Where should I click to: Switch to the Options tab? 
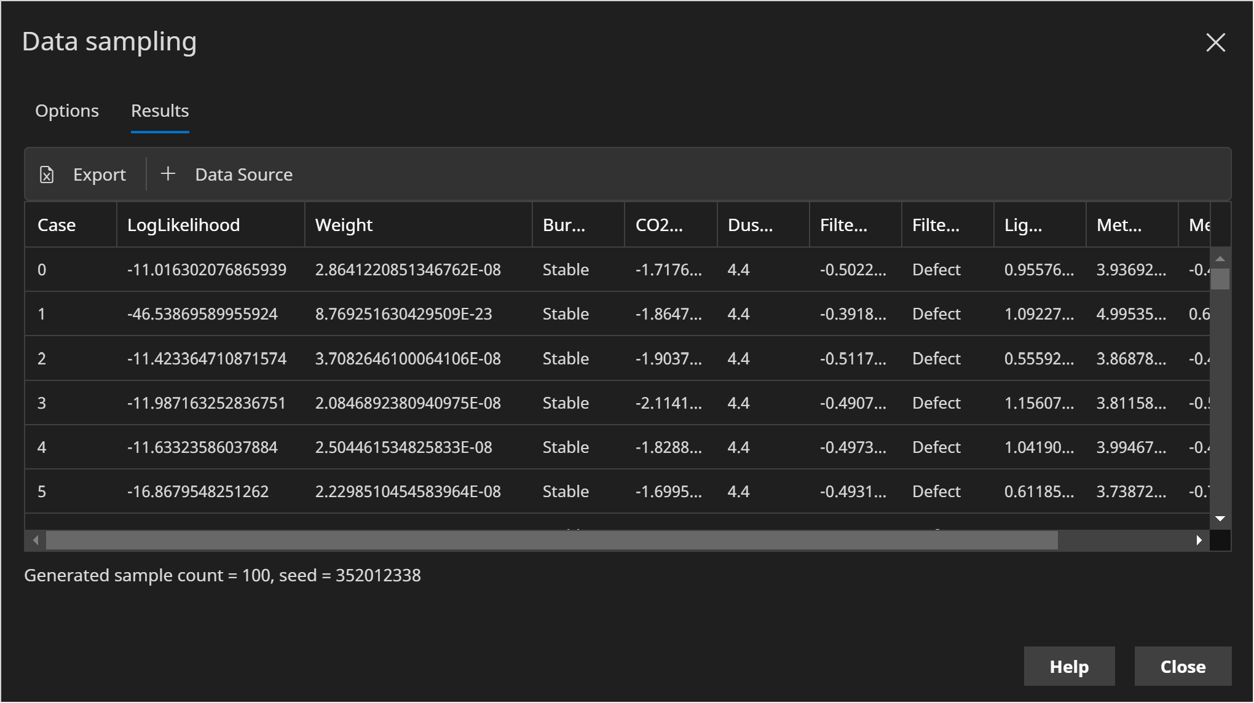pos(67,111)
